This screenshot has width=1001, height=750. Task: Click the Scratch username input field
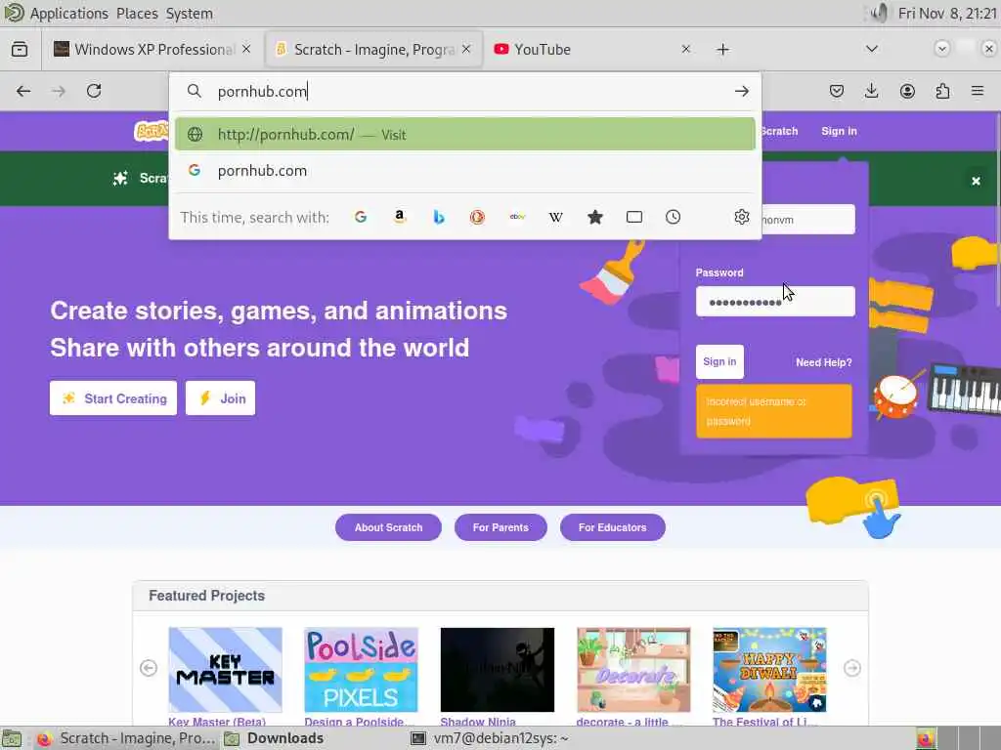[x=807, y=220]
